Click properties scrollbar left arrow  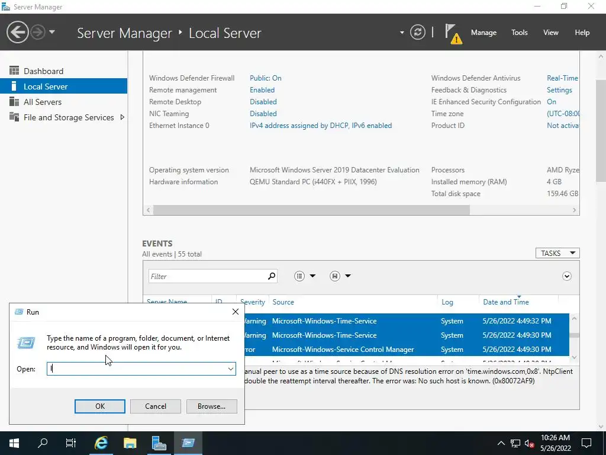coord(148,210)
